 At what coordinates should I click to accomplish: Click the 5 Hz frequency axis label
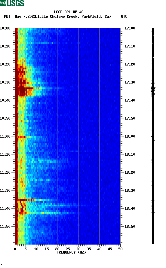click(x=26, y=249)
